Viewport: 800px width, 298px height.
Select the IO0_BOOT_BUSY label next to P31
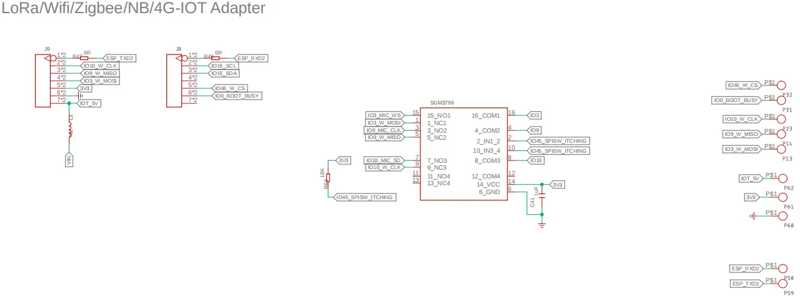(737, 100)
